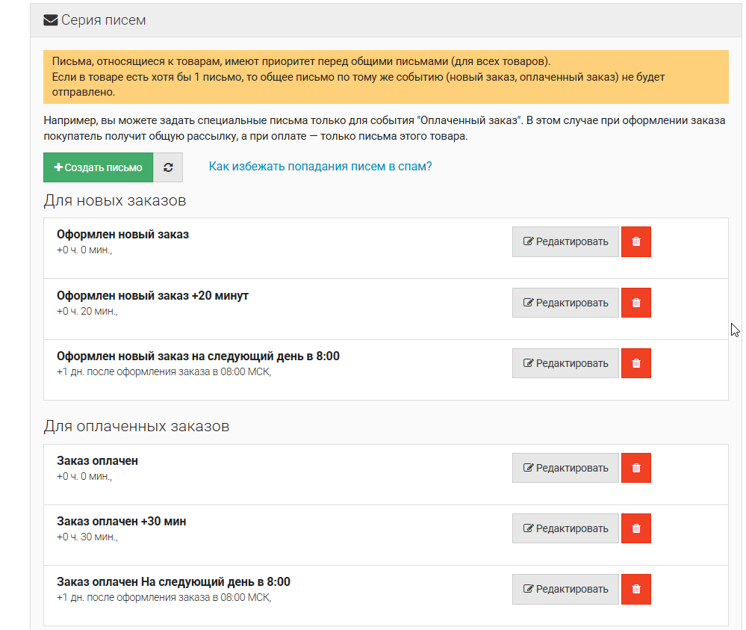Delete the "Заказ оплачен" letter

click(635, 468)
